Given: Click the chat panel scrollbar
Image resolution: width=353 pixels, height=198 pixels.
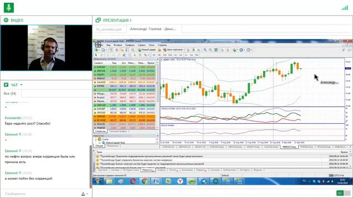Looking at the screenshot, I should (x=91, y=166).
